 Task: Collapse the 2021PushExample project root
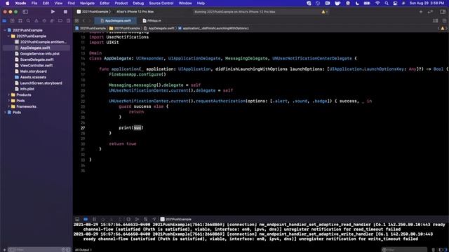click(x=5, y=30)
